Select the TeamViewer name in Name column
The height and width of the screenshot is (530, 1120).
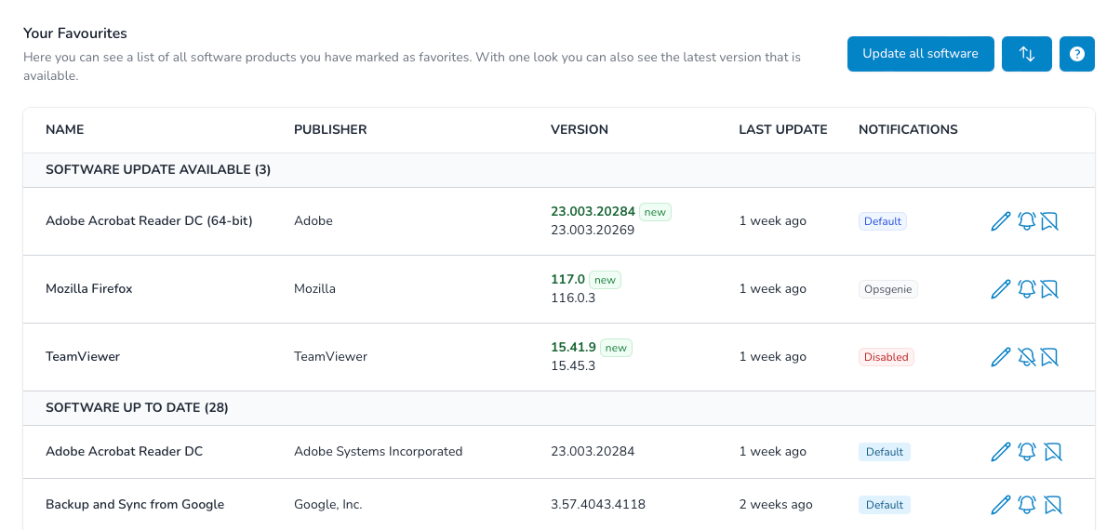(83, 357)
